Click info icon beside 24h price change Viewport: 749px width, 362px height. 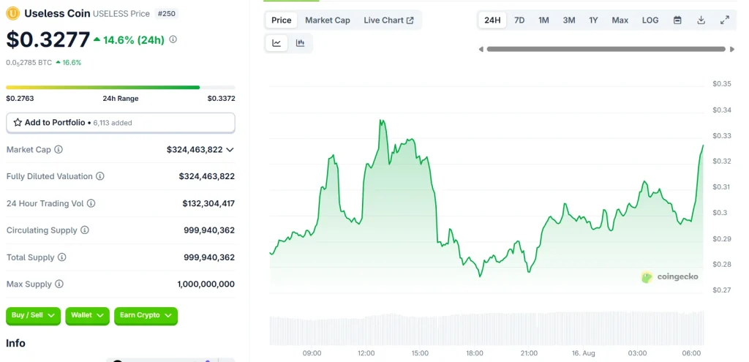tap(173, 39)
